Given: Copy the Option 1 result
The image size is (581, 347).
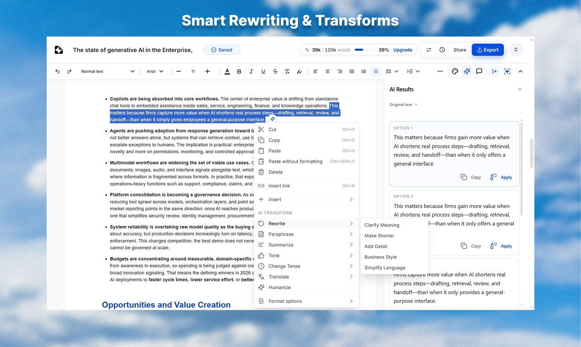Looking at the screenshot, I should click(471, 177).
